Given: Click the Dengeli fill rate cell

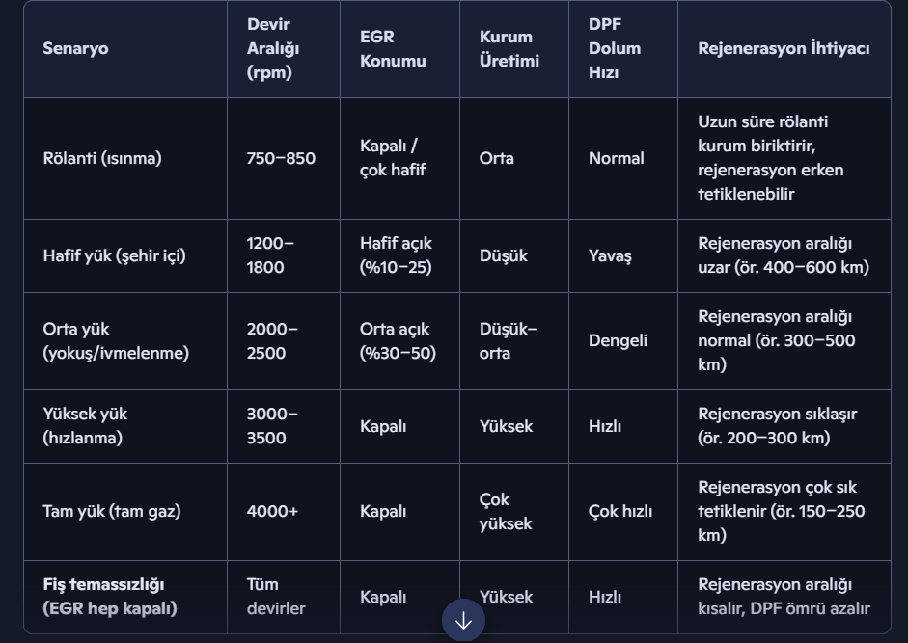Looking at the screenshot, I should pos(618,340).
